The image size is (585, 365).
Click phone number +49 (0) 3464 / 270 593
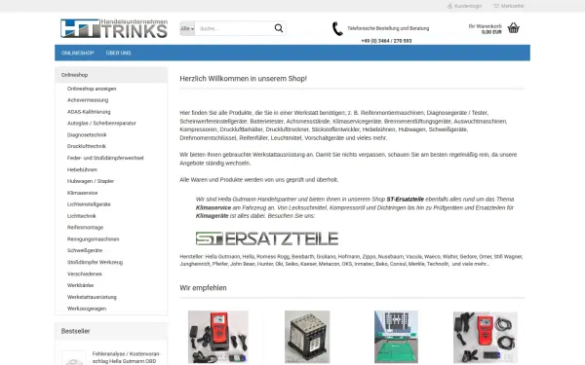tap(386, 41)
